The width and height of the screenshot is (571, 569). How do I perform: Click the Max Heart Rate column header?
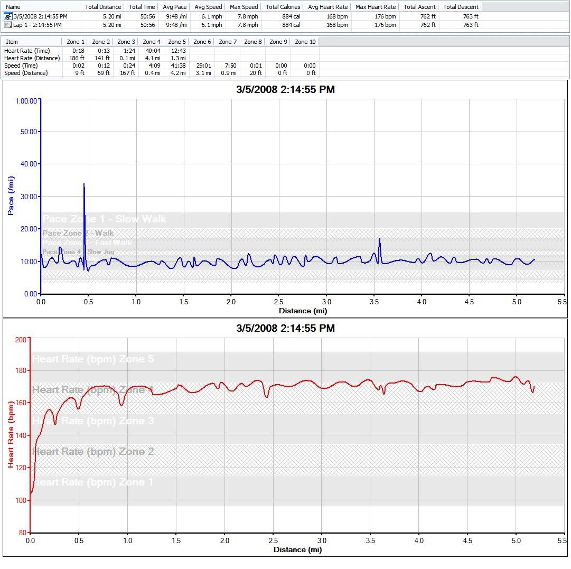coord(375,7)
